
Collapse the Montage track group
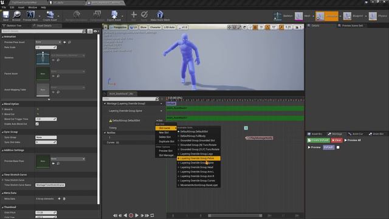[x=105, y=103]
